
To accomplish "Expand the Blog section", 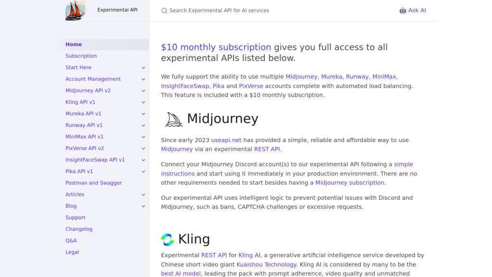I will (143, 206).
